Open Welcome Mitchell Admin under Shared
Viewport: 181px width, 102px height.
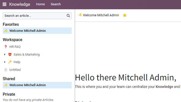(37, 85)
